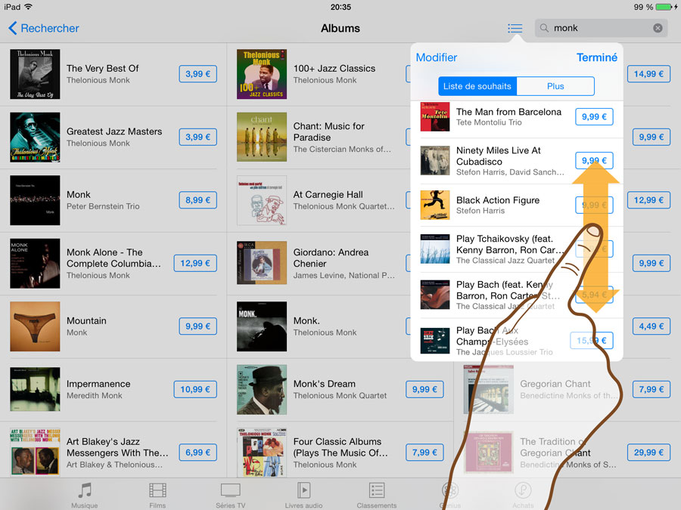Open the wish list icon beside search
The width and height of the screenshot is (681, 510).
515,28
